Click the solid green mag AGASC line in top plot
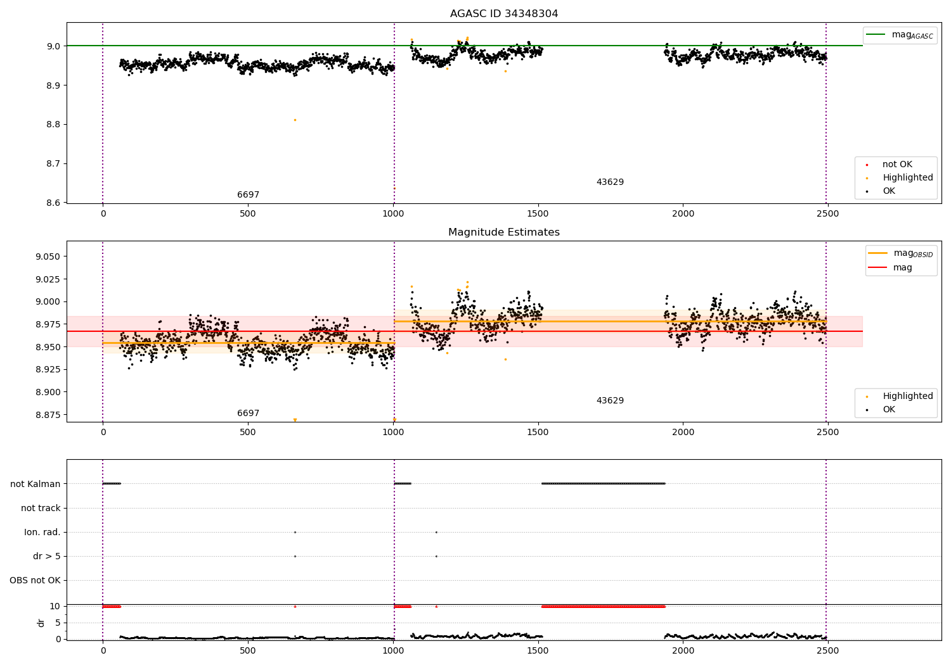The image size is (951, 665). pos(465,46)
